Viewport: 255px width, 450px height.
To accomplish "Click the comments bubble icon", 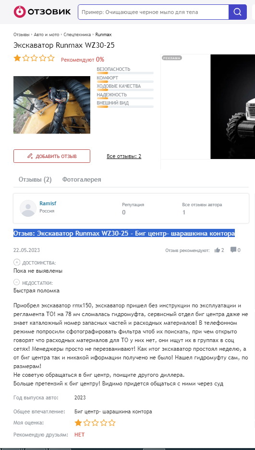I will 233,250.
